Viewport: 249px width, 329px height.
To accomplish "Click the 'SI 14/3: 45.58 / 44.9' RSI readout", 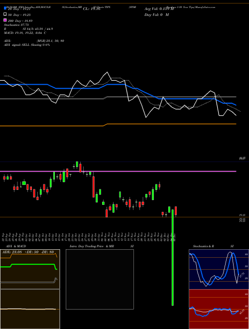I will tap(38, 29).
